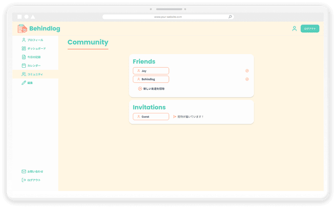Select the Guest invitation chip
The image size is (336, 208).
tap(151, 117)
